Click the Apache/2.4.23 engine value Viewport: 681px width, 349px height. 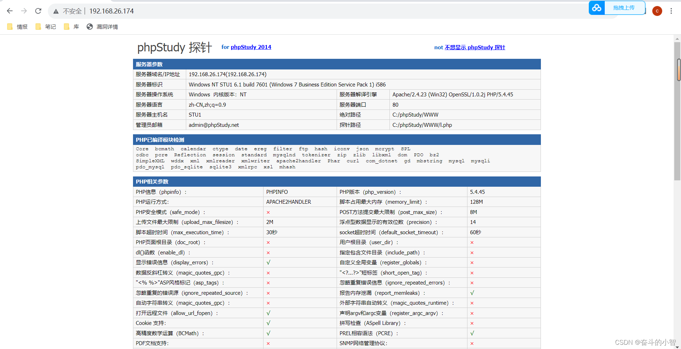click(x=453, y=95)
